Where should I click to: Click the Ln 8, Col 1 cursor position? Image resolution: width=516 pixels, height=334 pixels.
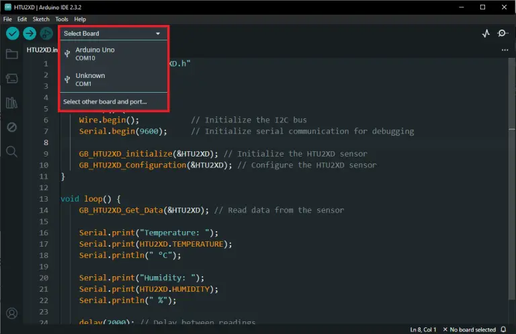pyautogui.click(x=423, y=329)
